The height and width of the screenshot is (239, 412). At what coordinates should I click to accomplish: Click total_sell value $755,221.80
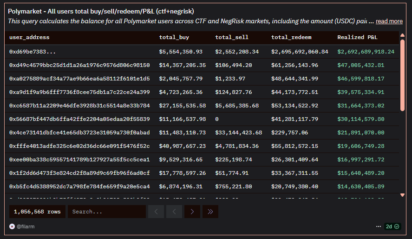[x=234, y=186]
